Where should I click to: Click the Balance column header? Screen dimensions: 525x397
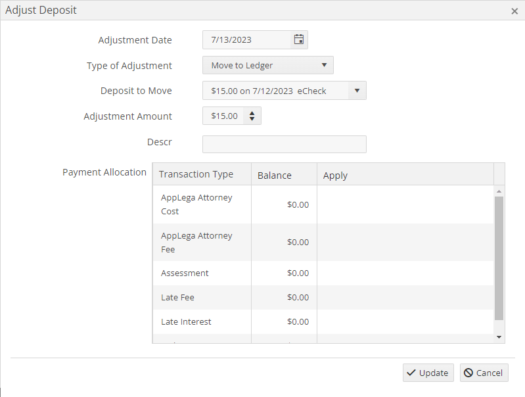coord(284,174)
